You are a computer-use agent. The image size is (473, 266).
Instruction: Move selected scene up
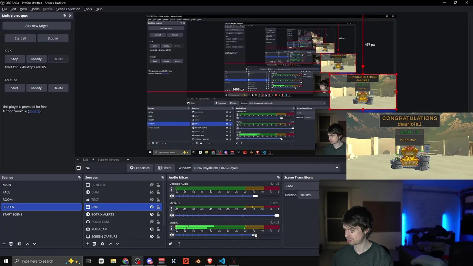tap(27, 244)
